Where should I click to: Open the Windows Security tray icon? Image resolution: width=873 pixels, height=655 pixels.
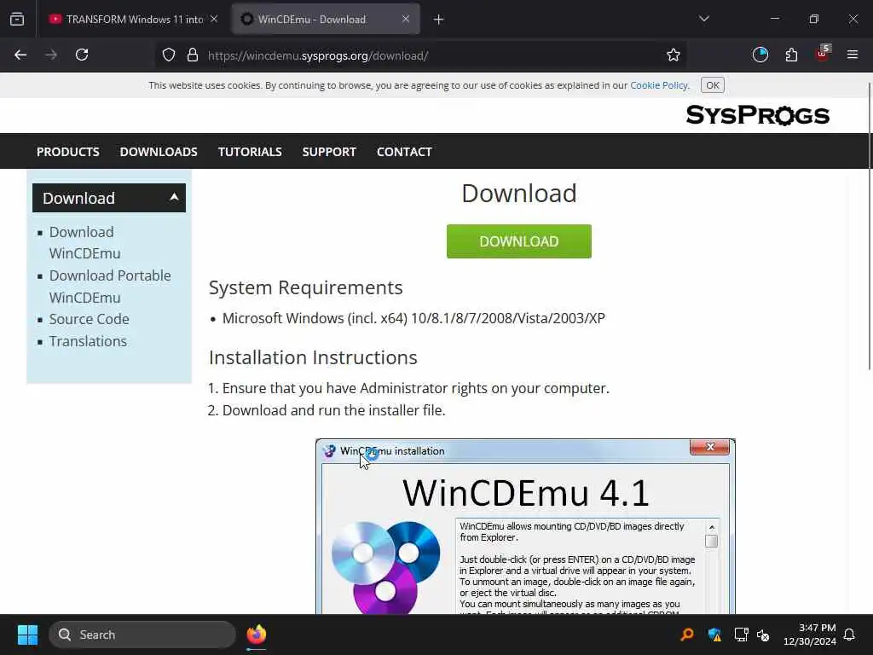[x=714, y=635]
